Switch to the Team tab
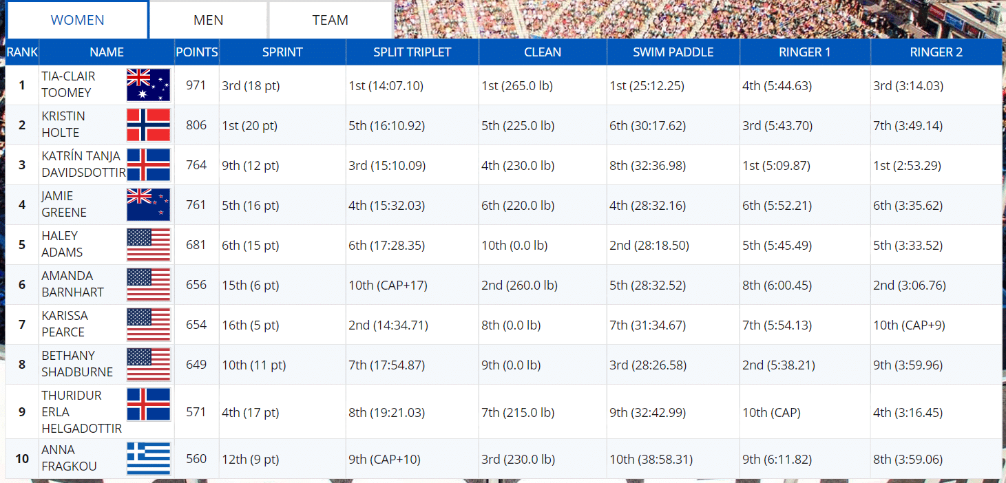Screen dimensions: 1006x483 [x=331, y=20]
